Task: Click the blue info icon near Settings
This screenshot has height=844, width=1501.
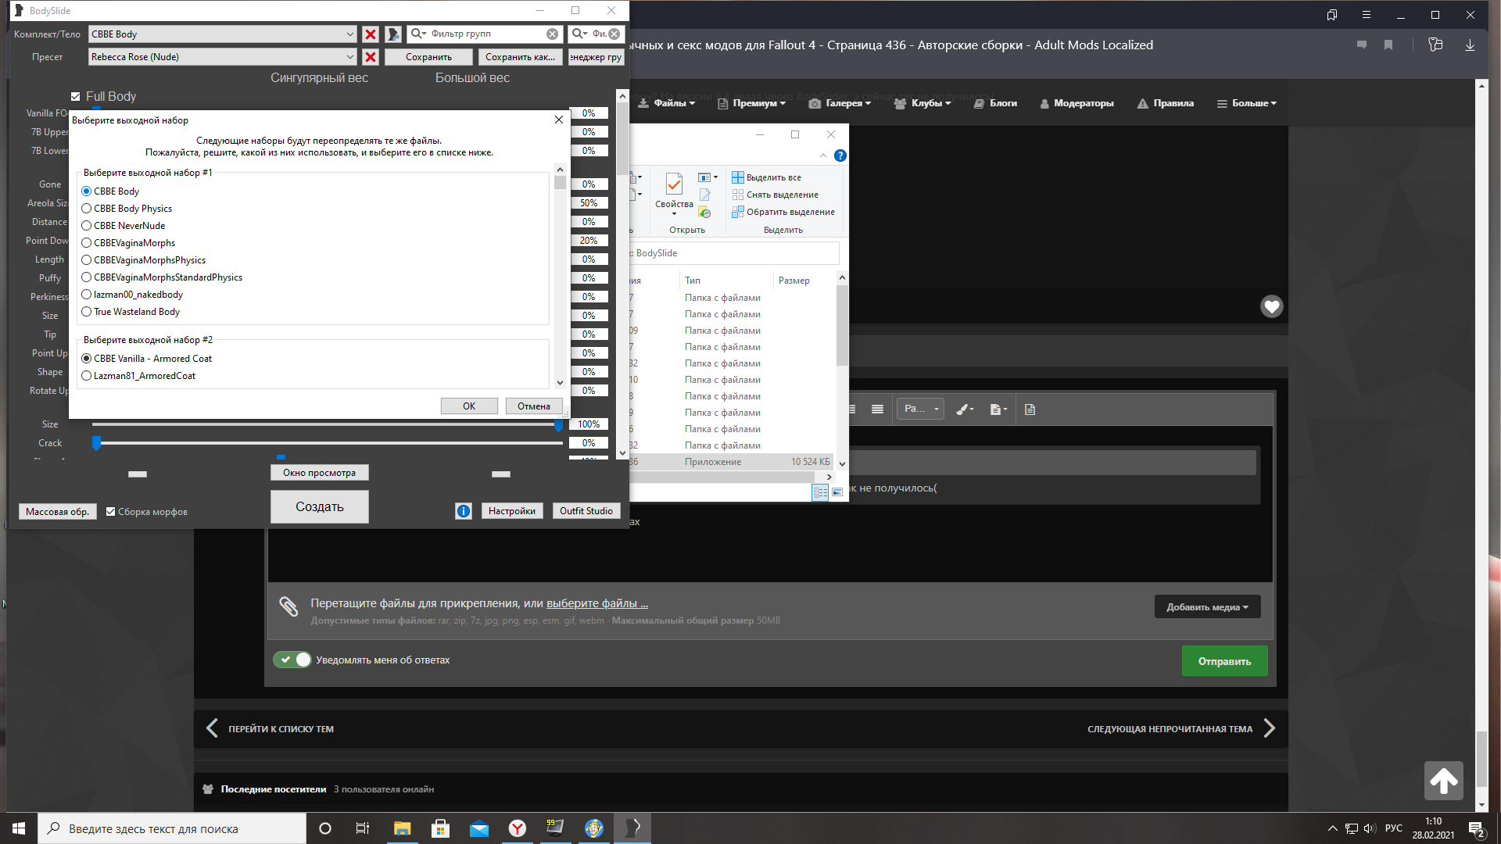Action: tap(464, 511)
